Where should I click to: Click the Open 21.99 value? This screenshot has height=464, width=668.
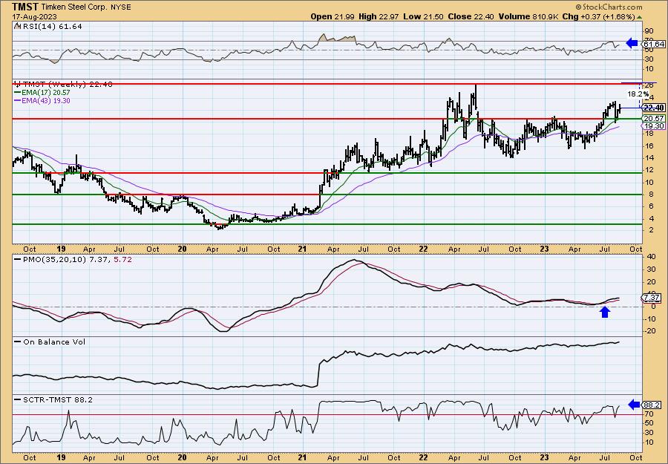[x=333, y=16]
